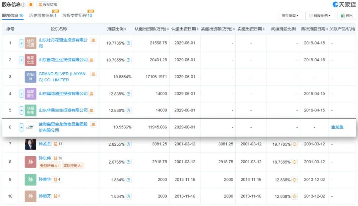
Task: Open the 金龙鱼 related product link
Action: (x=337, y=127)
